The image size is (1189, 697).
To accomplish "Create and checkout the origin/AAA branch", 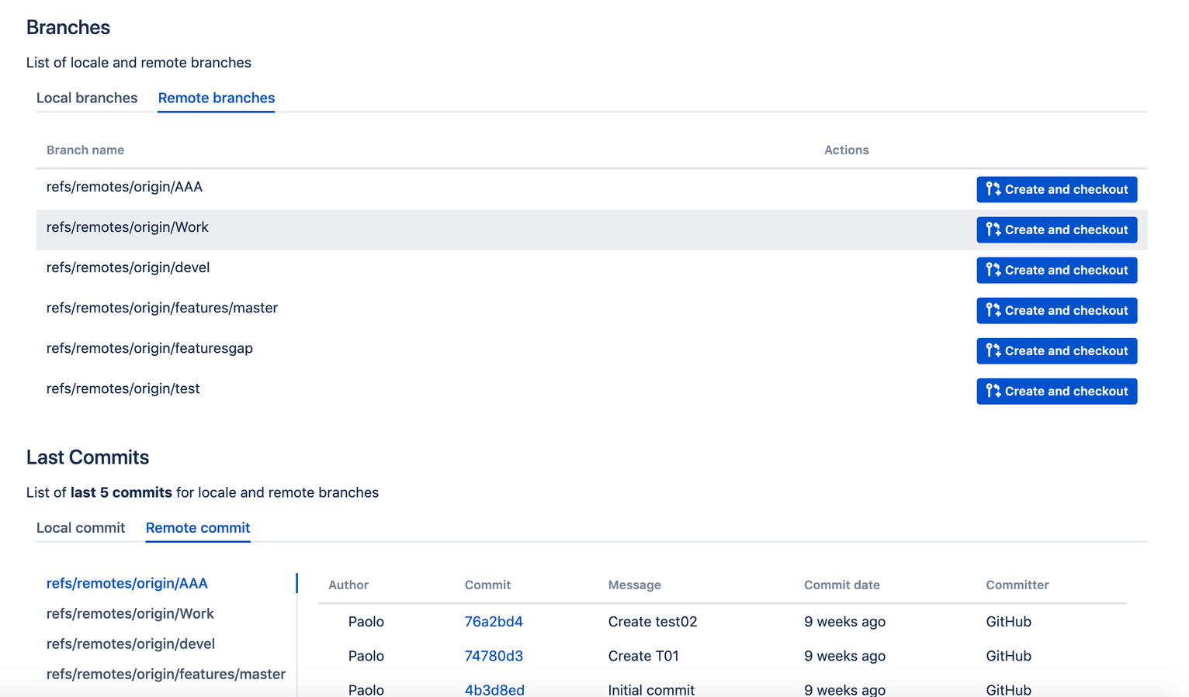I will click(x=1056, y=189).
